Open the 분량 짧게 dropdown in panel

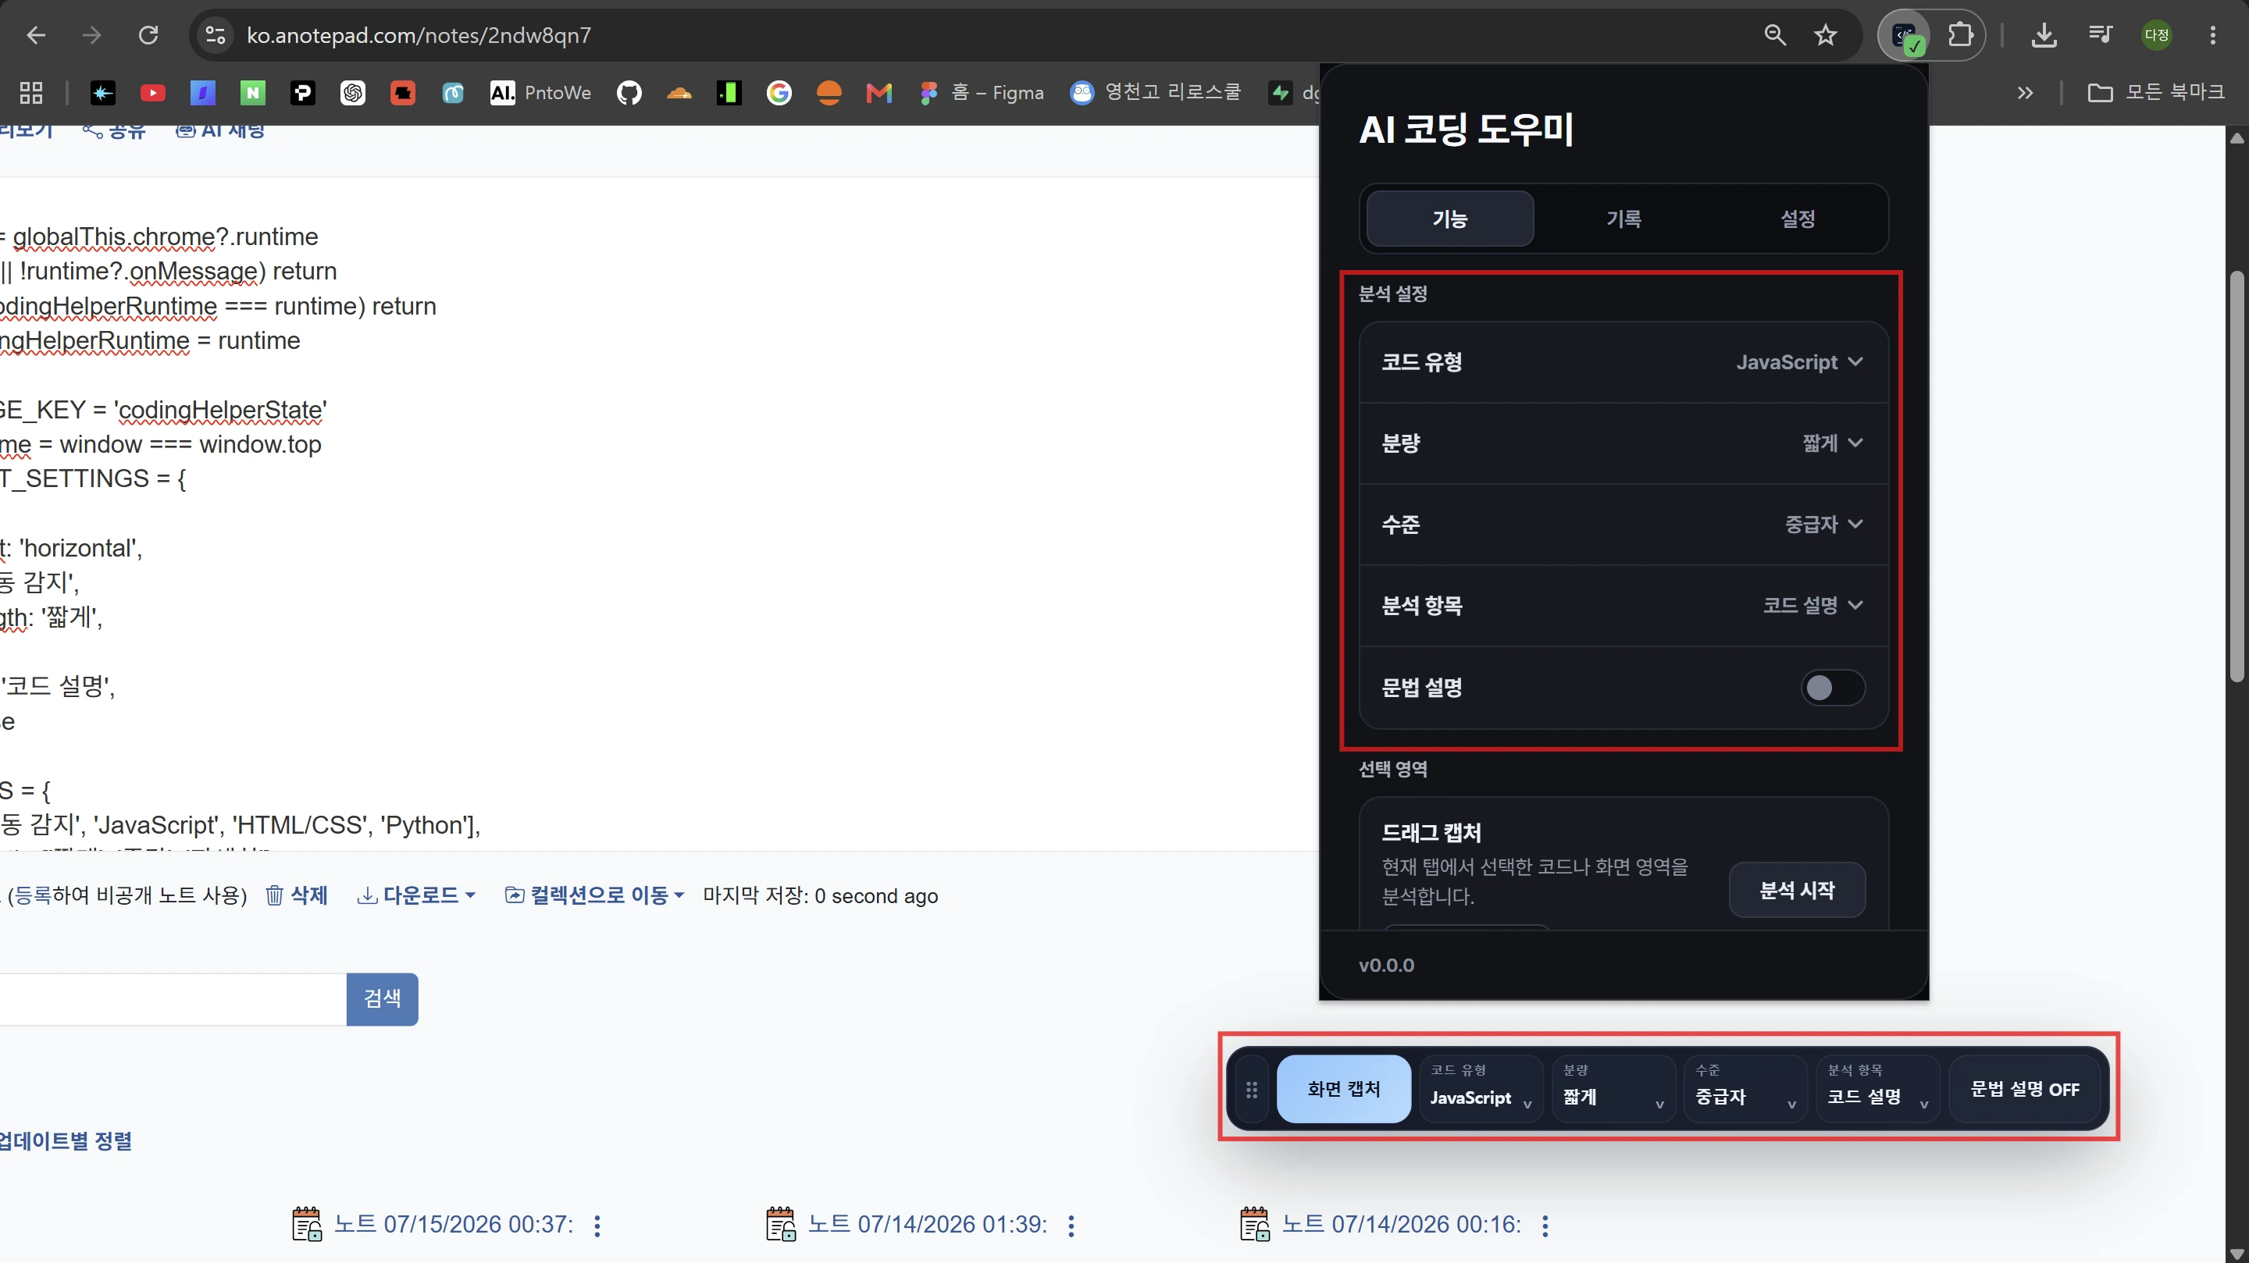coord(1624,443)
